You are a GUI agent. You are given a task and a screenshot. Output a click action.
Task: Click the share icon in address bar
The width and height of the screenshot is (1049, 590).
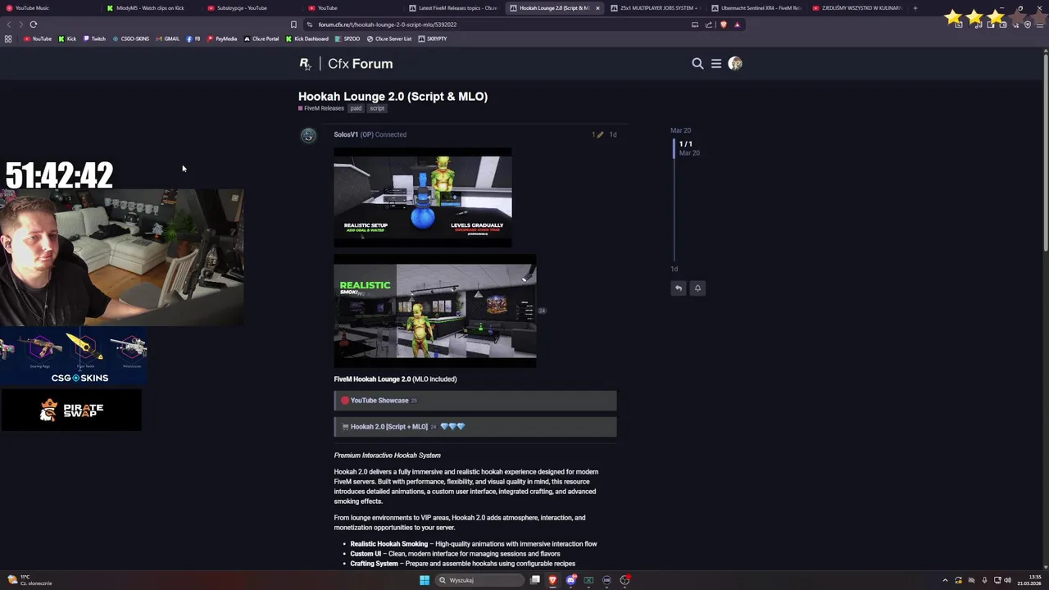[709, 25]
